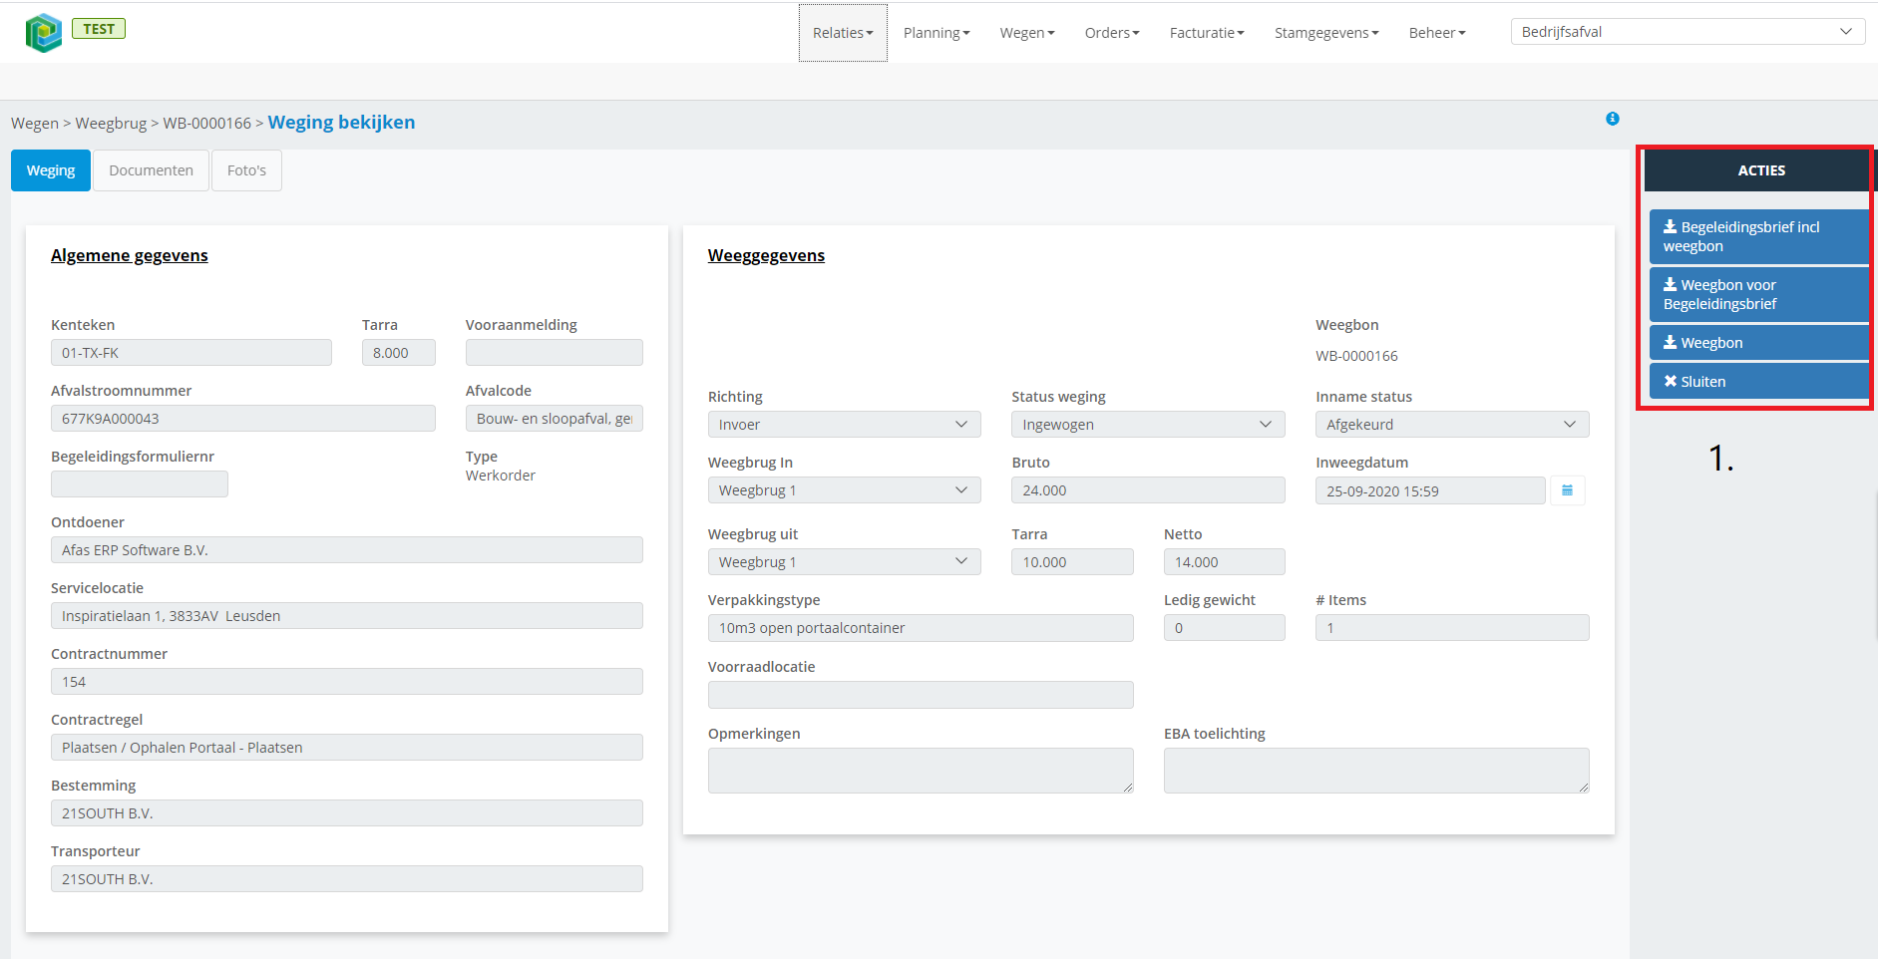Click the TEST environment badge

99,29
